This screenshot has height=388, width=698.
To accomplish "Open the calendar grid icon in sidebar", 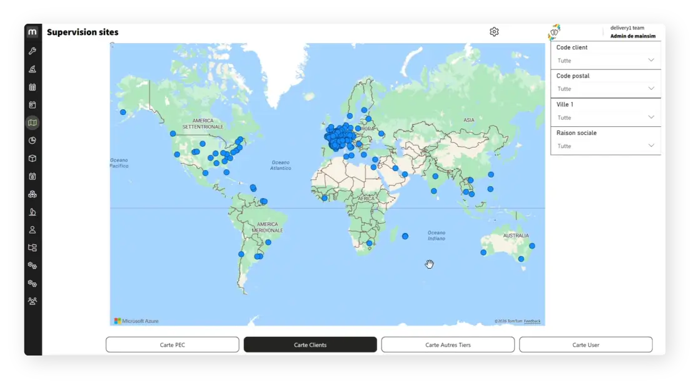I will (x=33, y=87).
